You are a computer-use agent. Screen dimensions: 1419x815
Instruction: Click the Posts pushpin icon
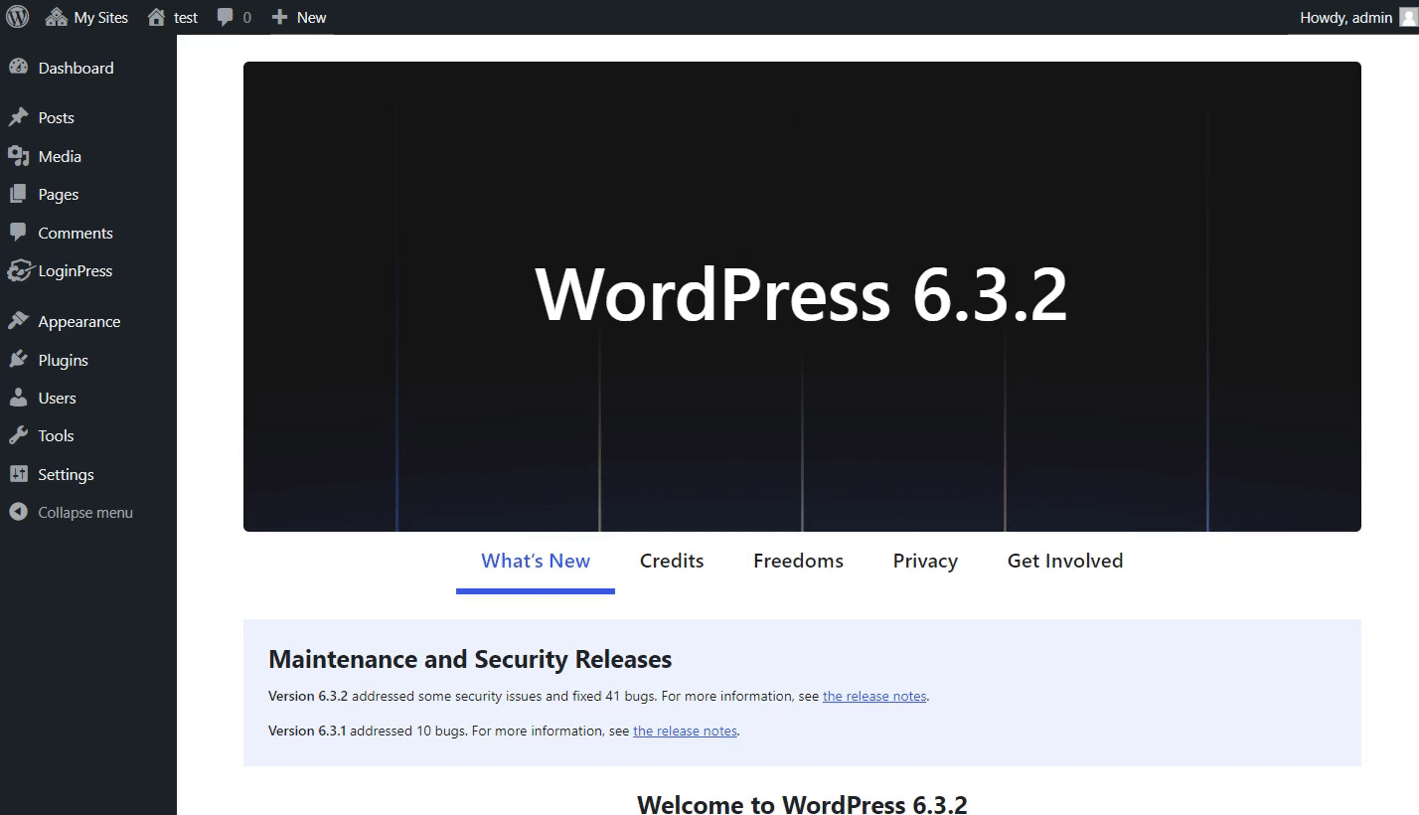18,117
